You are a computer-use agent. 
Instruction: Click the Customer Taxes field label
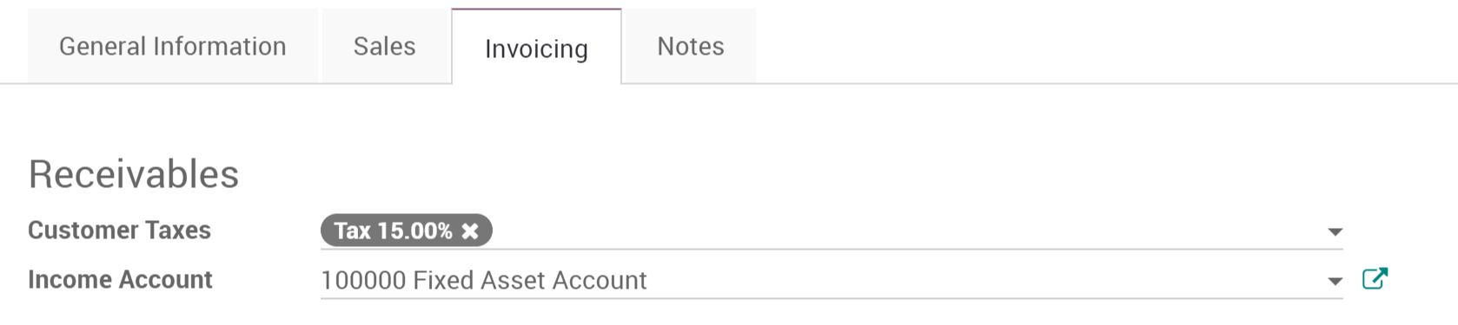coord(119,230)
